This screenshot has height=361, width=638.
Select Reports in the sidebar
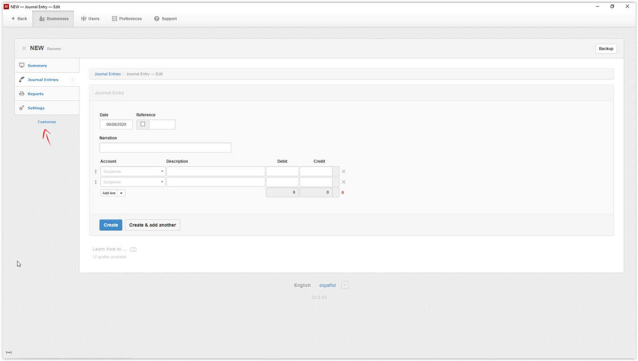click(47, 94)
